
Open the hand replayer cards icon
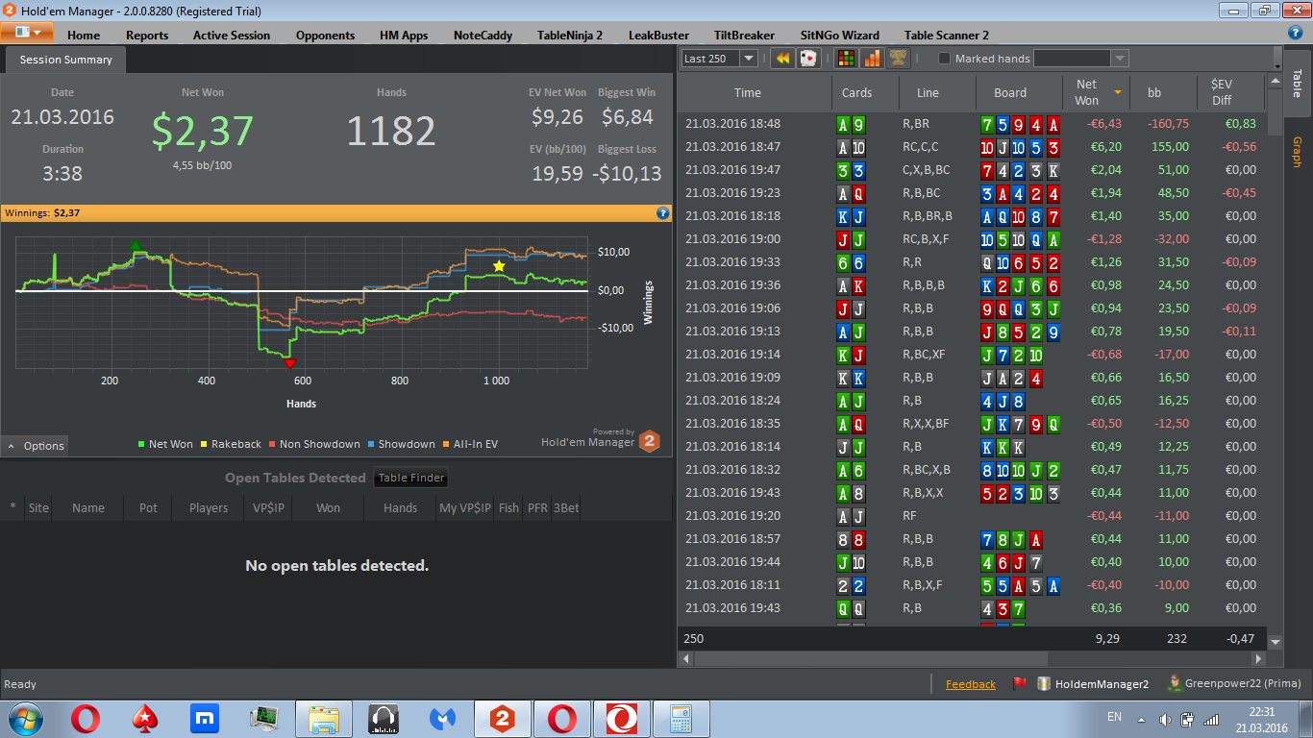(x=808, y=59)
